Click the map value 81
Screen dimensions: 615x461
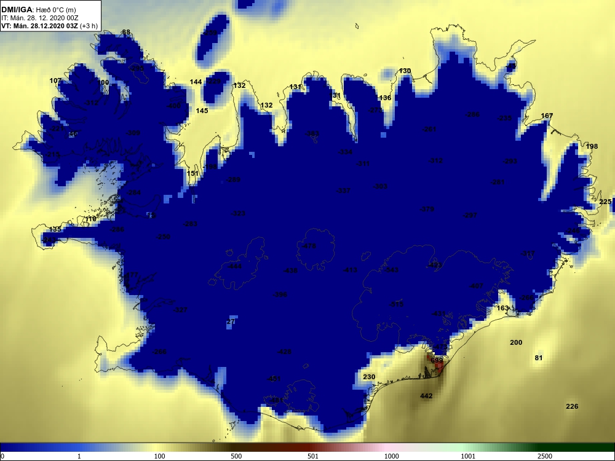[x=539, y=358]
